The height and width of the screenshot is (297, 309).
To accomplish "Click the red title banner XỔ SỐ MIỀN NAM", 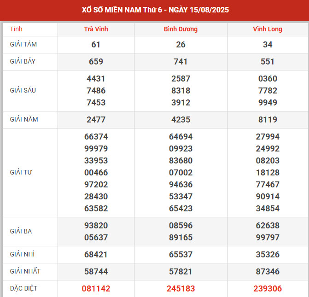I will pyautogui.click(x=154, y=10).
